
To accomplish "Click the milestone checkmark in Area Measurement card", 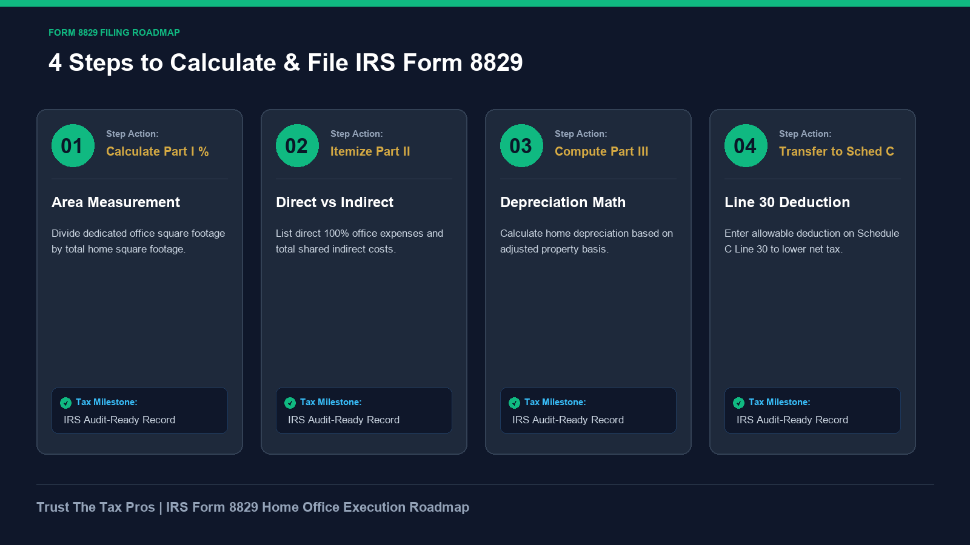I will (66, 403).
